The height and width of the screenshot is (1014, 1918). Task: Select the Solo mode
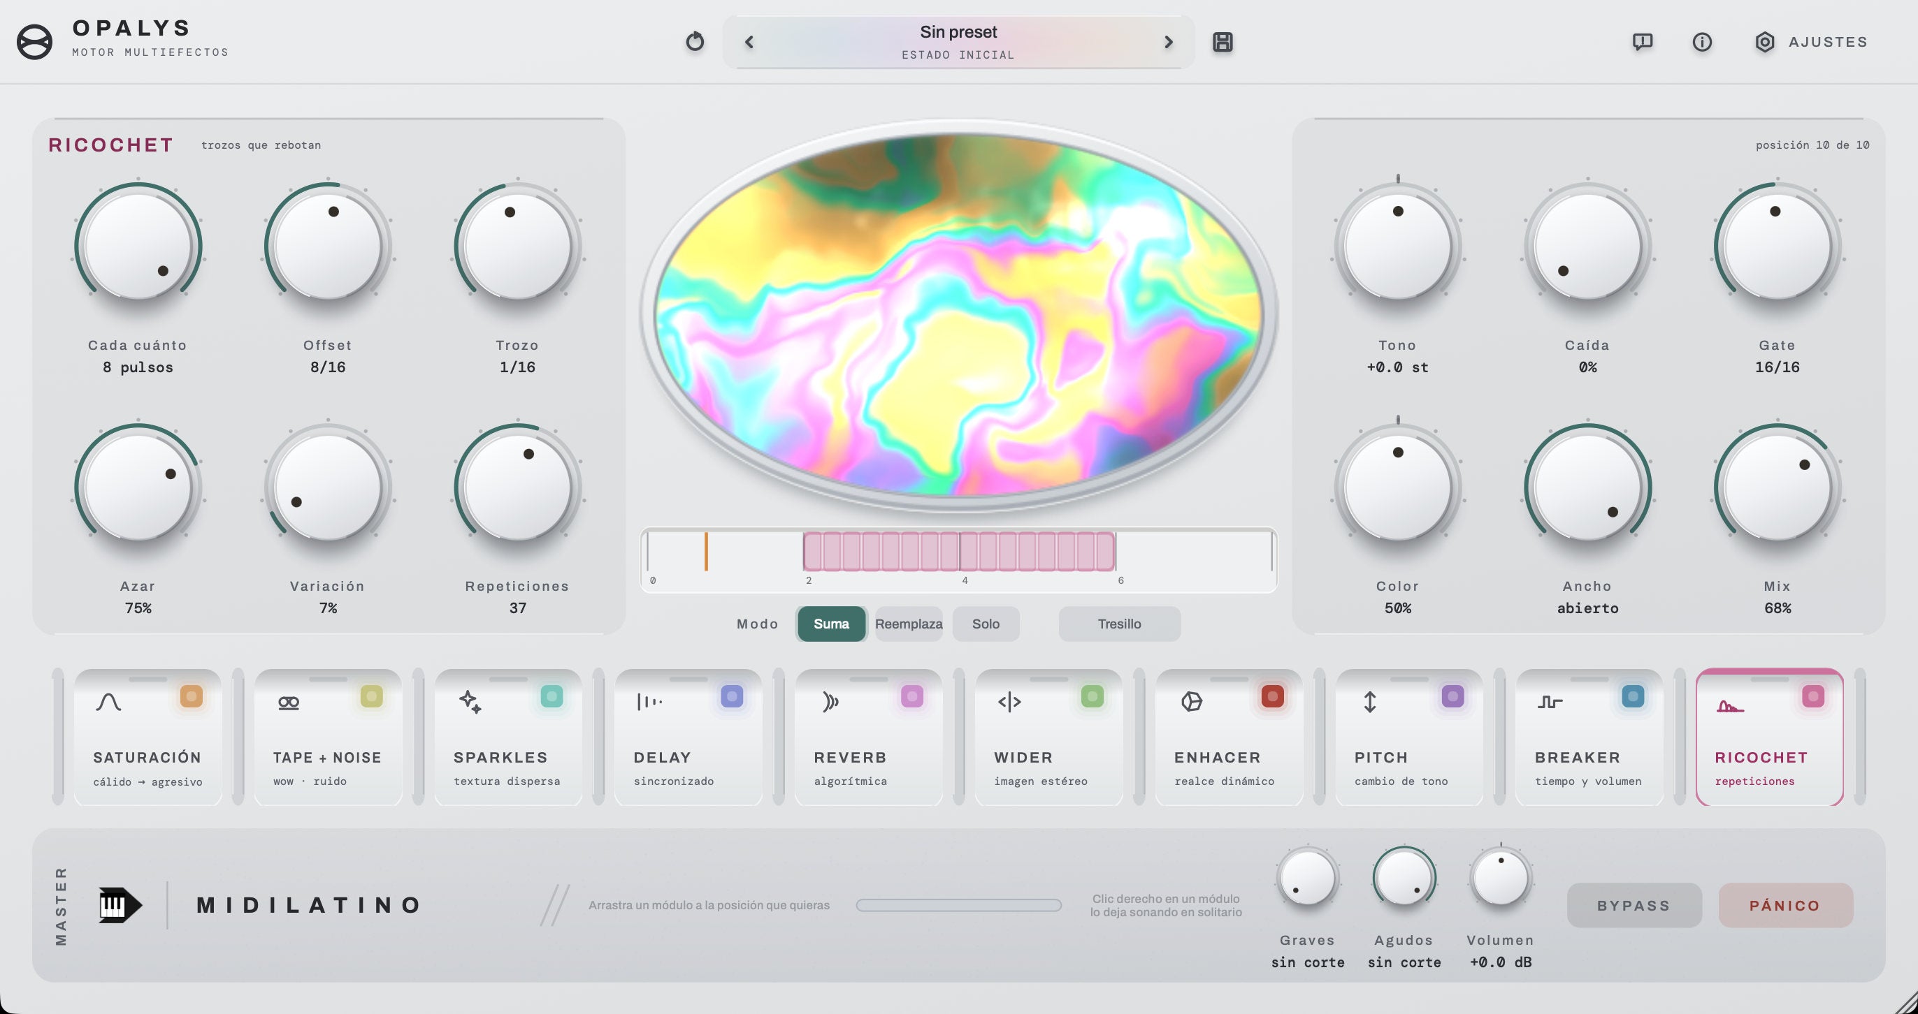(x=986, y=624)
